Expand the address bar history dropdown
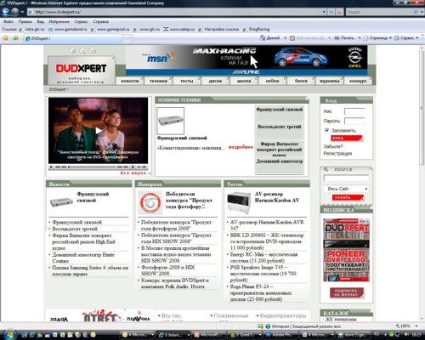Viewport: 425px width, 340px height. tap(324, 12)
